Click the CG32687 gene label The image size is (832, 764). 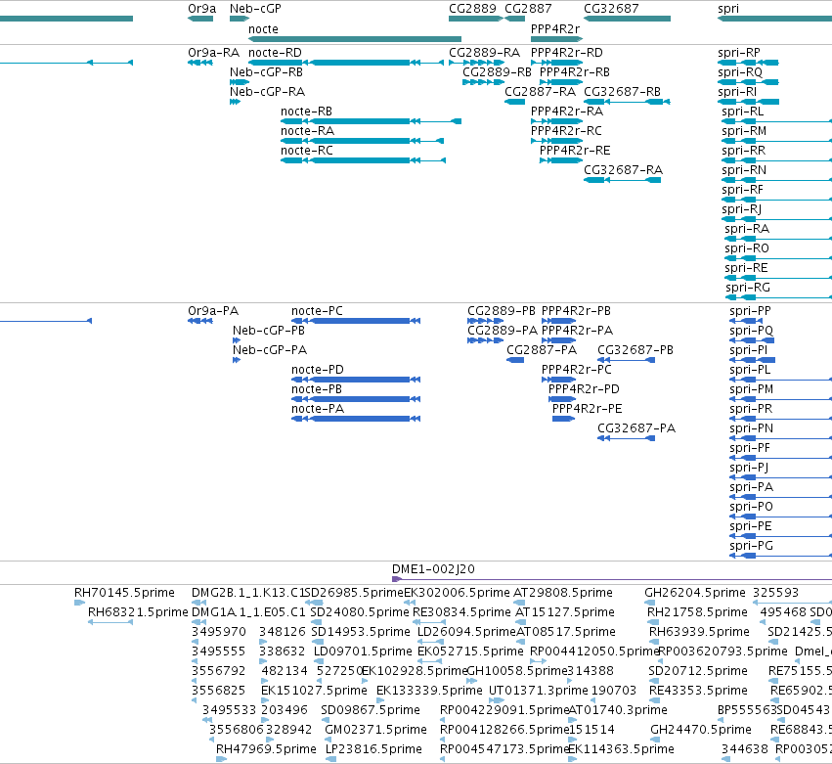coord(611,9)
